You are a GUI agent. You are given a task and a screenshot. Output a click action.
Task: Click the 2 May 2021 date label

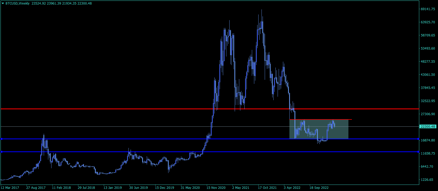click(x=241, y=188)
